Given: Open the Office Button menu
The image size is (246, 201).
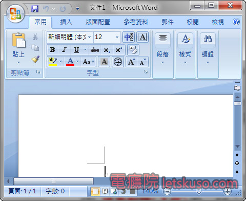Looking at the screenshot, I should pyautogui.click(x=15, y=13).
